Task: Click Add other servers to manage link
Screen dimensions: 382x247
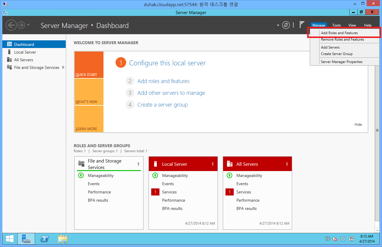Action: tap(171, 93)
